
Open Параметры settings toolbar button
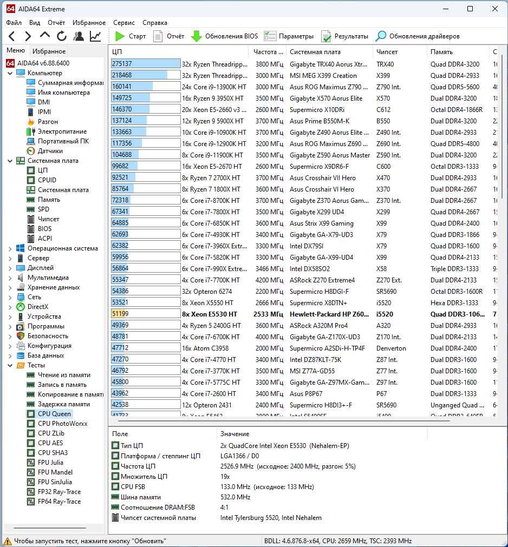click(289, 36)
